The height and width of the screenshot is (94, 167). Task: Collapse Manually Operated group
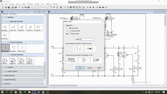click(x=9, y=21)
